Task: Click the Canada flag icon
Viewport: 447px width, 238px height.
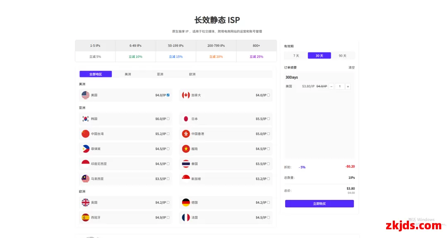Action: click(186, 95)
